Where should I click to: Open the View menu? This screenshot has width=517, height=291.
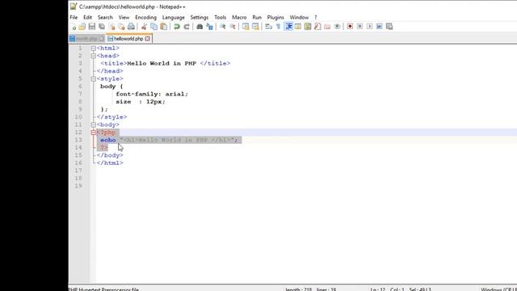point(124,17)
